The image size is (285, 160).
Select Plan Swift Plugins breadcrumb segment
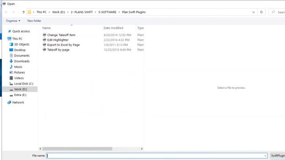coord(134,12)
